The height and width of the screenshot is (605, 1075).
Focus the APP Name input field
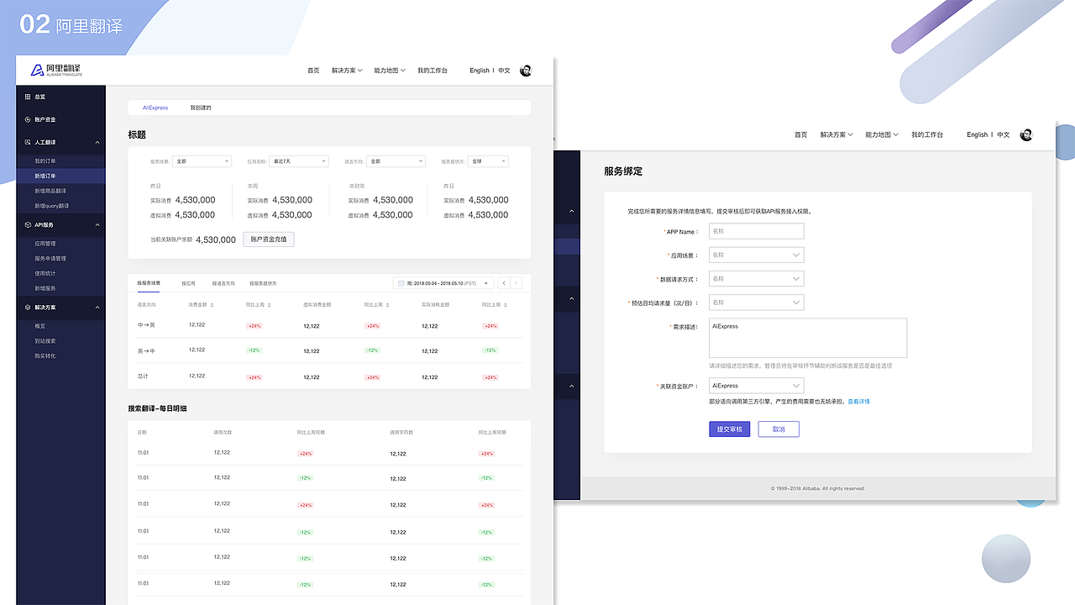756,231
